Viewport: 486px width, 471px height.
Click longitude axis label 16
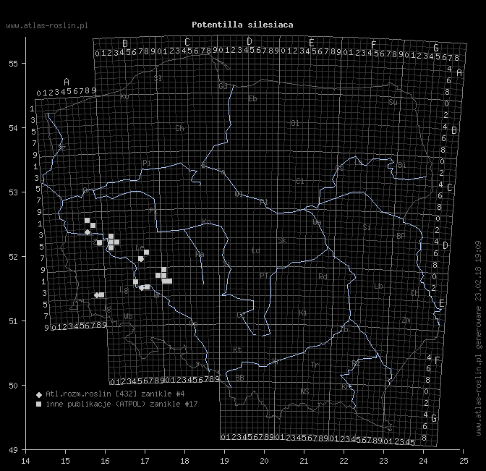coord(105,461)
